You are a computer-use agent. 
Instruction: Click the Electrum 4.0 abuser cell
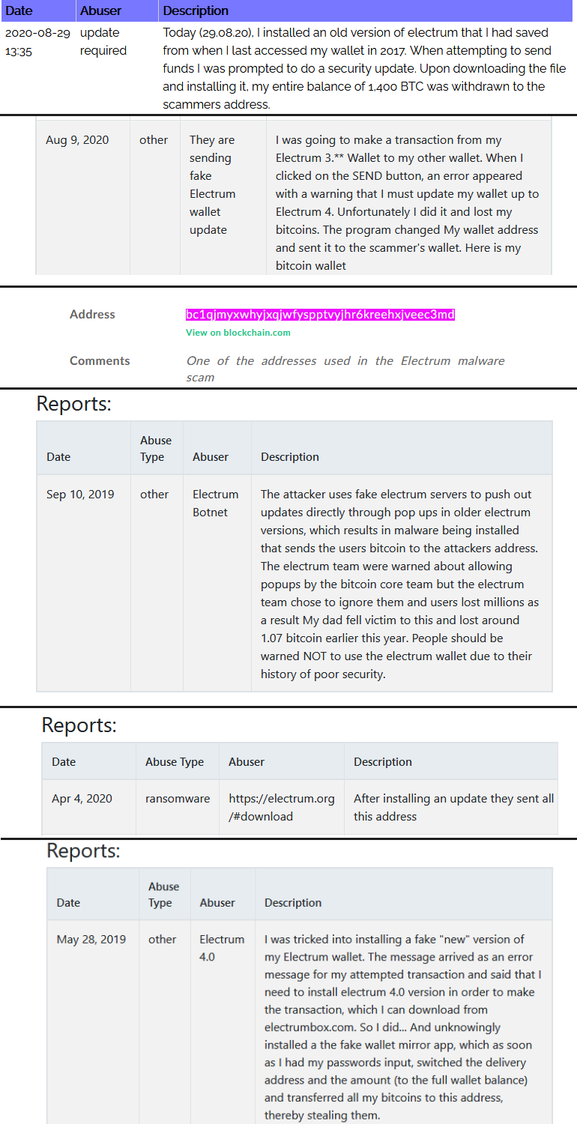point(221,948)
